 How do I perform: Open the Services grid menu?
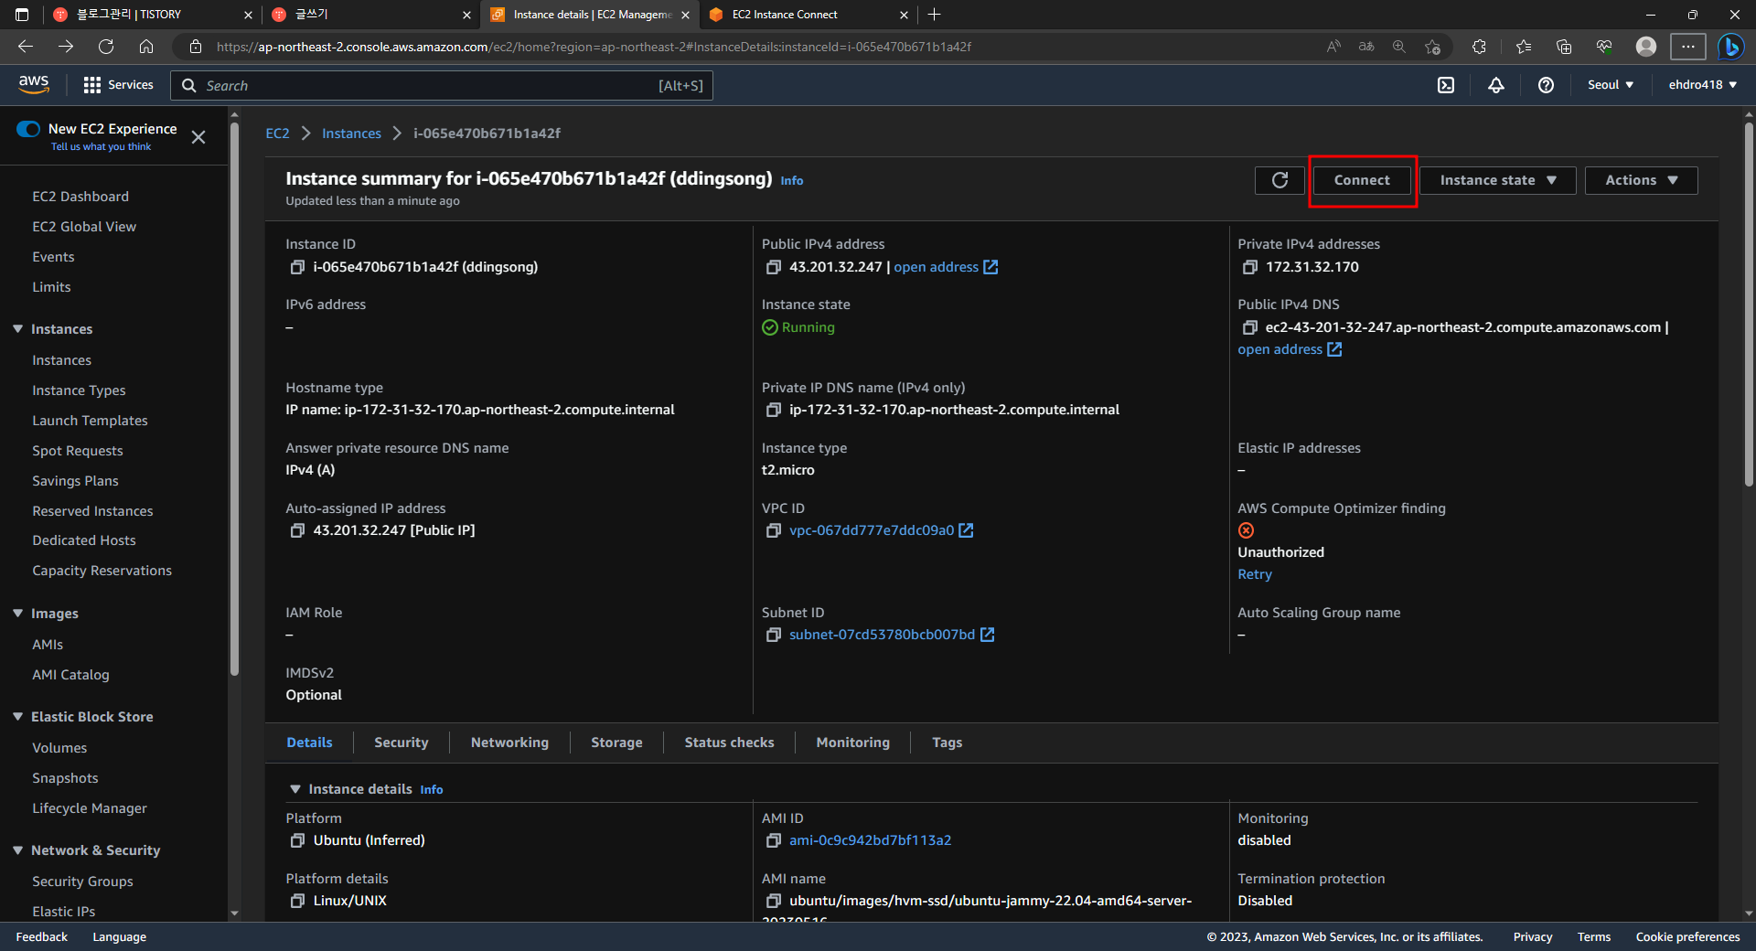click(118, 85)
